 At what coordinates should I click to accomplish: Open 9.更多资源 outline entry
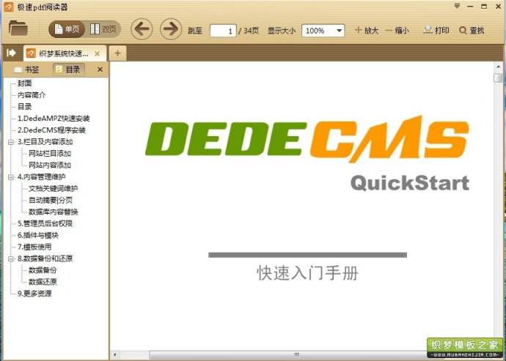click(34, 294)
